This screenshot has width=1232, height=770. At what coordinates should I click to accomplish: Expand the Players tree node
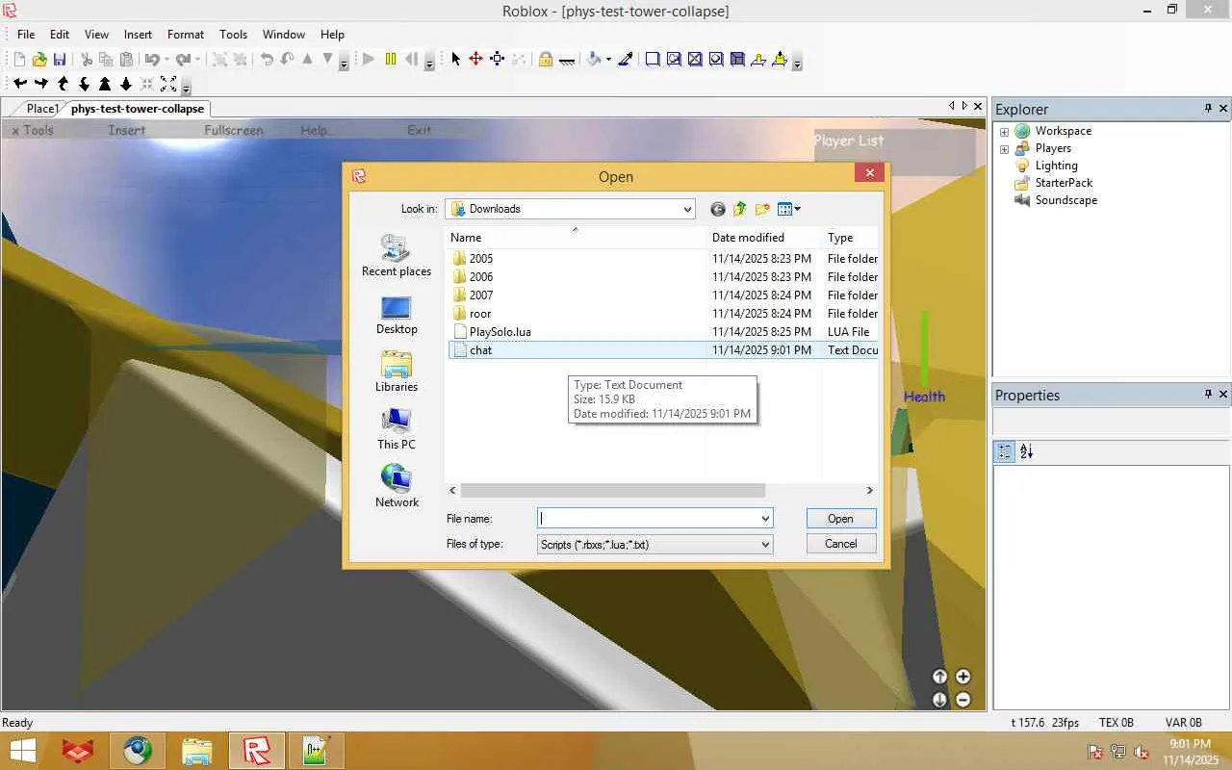[1004, 149]
